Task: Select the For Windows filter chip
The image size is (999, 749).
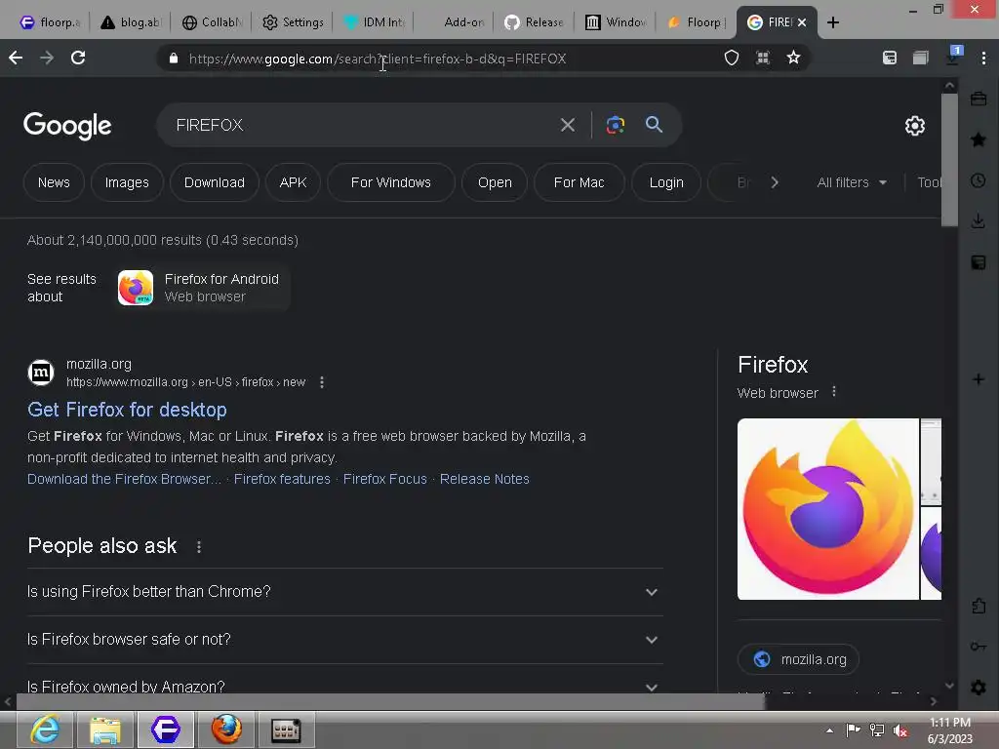Action: click(x=391, y=182)
